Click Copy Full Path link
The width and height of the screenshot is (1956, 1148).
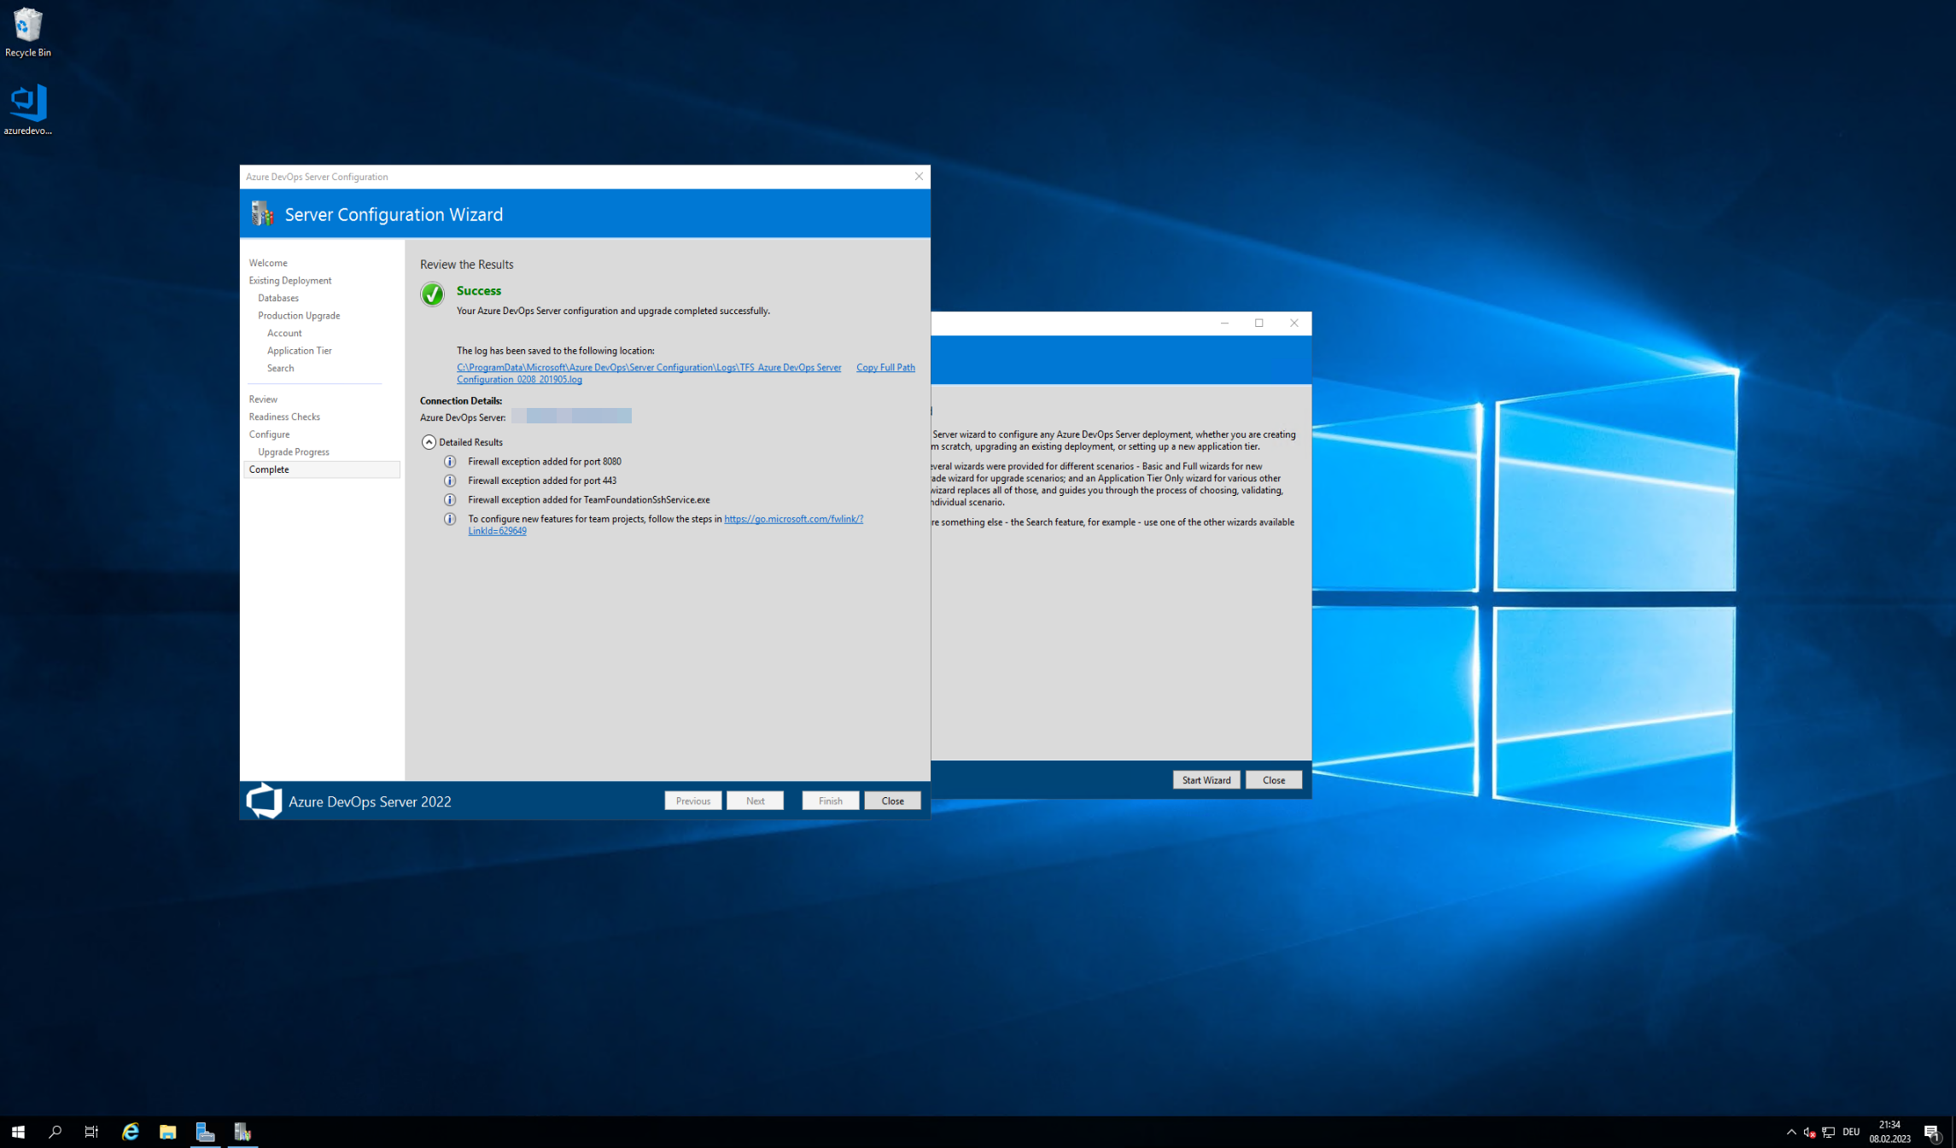(885, 367)
